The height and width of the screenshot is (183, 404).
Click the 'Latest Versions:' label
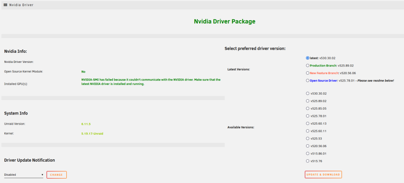pos(239,69)
